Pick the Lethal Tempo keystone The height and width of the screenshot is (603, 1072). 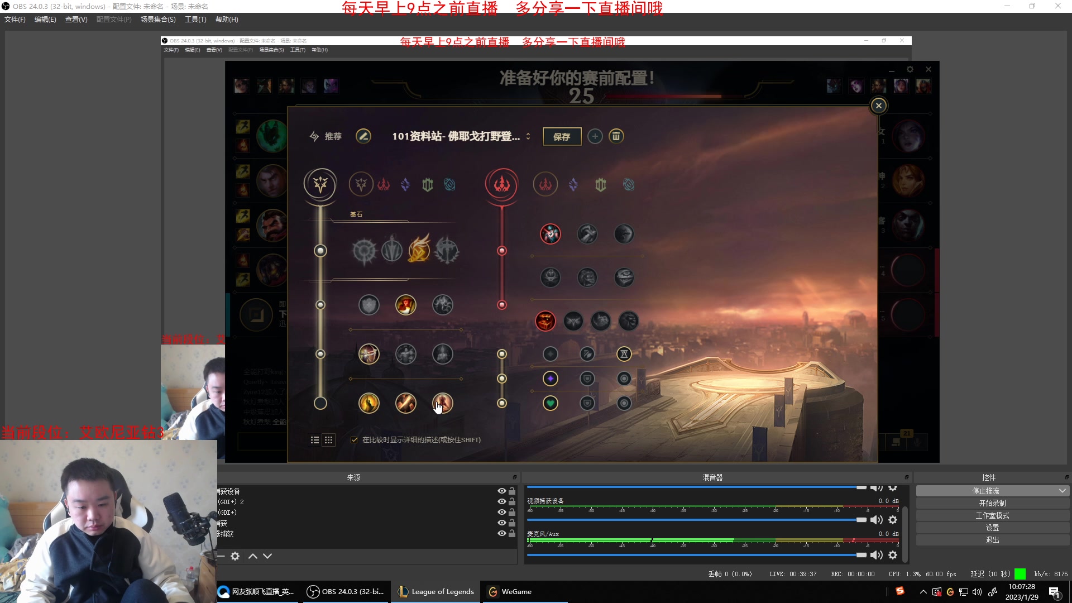[x=392, y=251]
